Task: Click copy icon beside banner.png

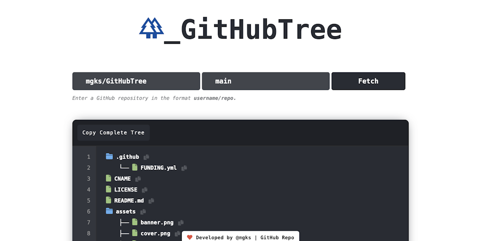Action: click(x=181, y=223)
